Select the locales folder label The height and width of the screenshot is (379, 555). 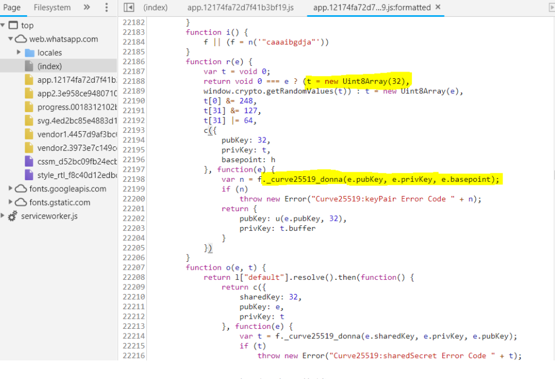[x=50, y=52]
